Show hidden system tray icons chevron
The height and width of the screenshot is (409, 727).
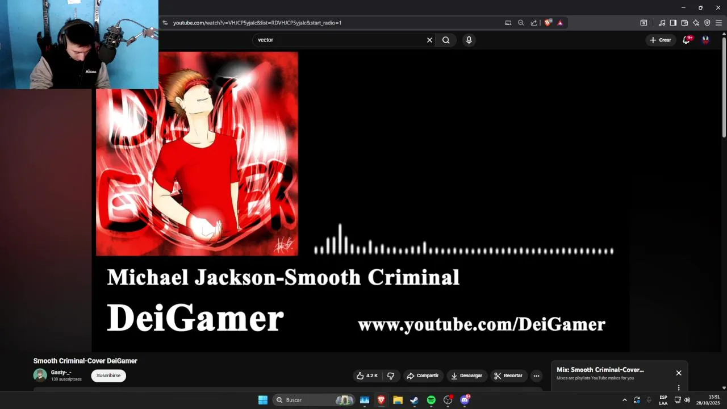[x=625, y=400]
